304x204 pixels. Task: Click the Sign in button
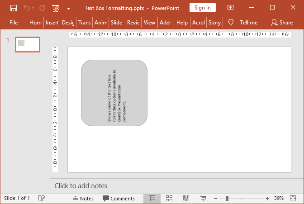click(202, 8)
